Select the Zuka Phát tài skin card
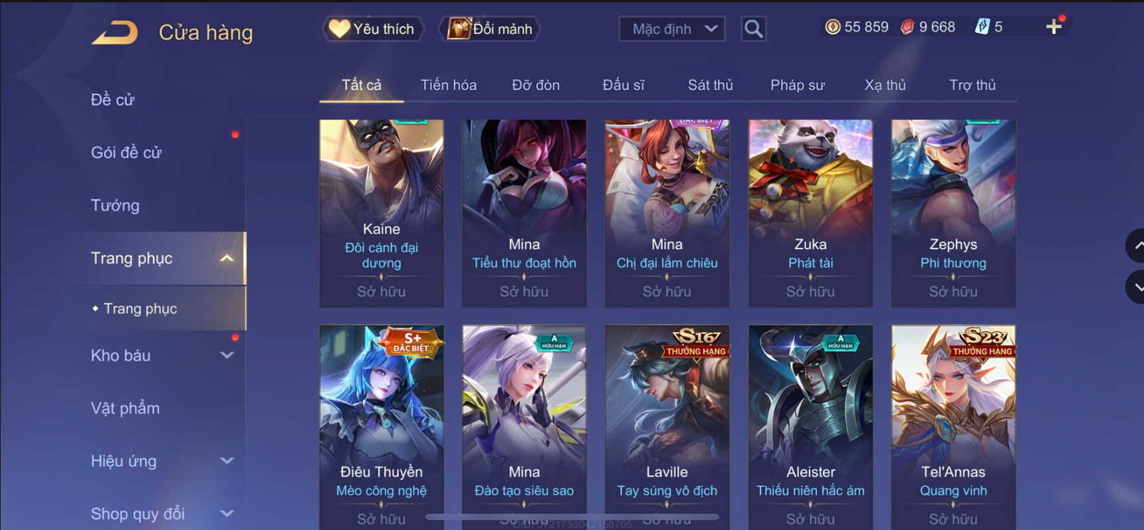This screenshot has width=1144, height=530. (x=810, y=213)
